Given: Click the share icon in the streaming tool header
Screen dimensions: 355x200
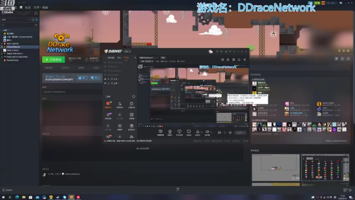Looking at the screenshot, I should 245,60.
